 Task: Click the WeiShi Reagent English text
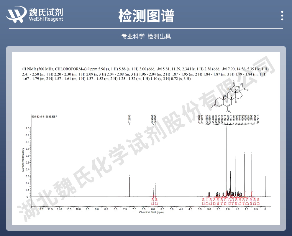(x=46, y=19)
